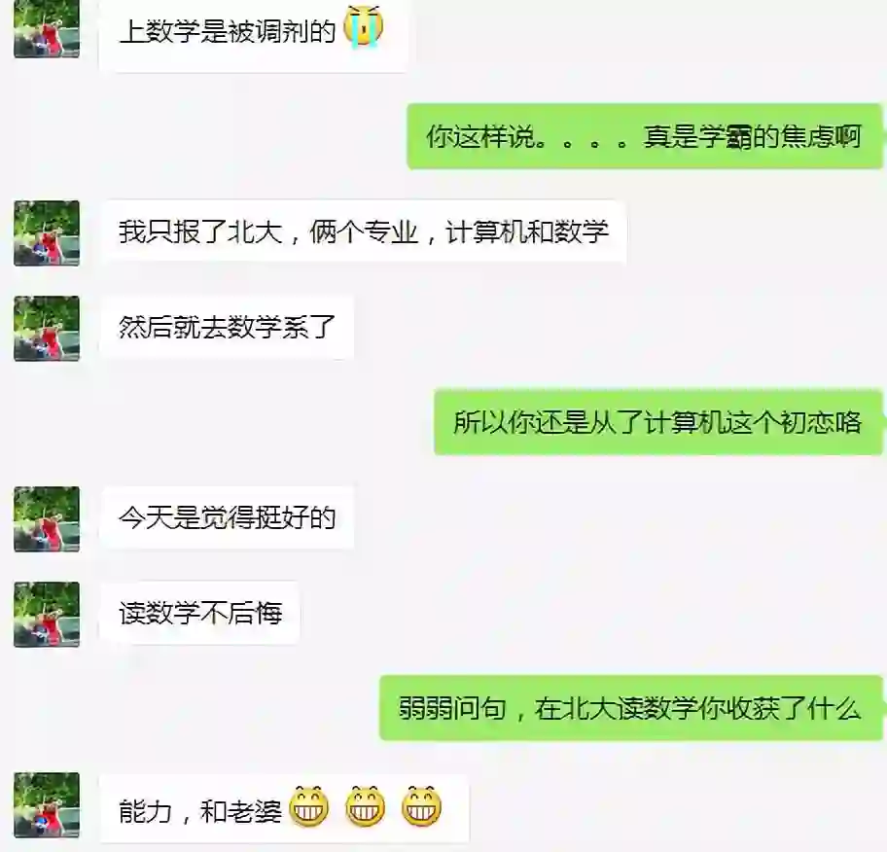This screenshot has width=887, height=852.
Task: Click the avatar beside "上数学是被调剂的" message
Action: click(x=47, y=28)
